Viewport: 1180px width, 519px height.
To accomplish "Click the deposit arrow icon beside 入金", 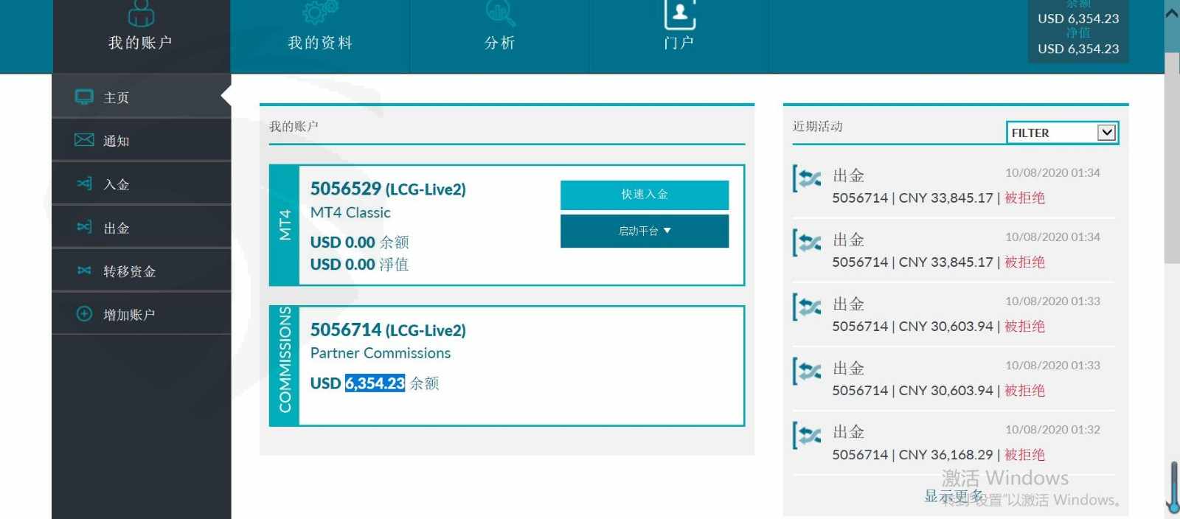I will (x=84, y=184).
